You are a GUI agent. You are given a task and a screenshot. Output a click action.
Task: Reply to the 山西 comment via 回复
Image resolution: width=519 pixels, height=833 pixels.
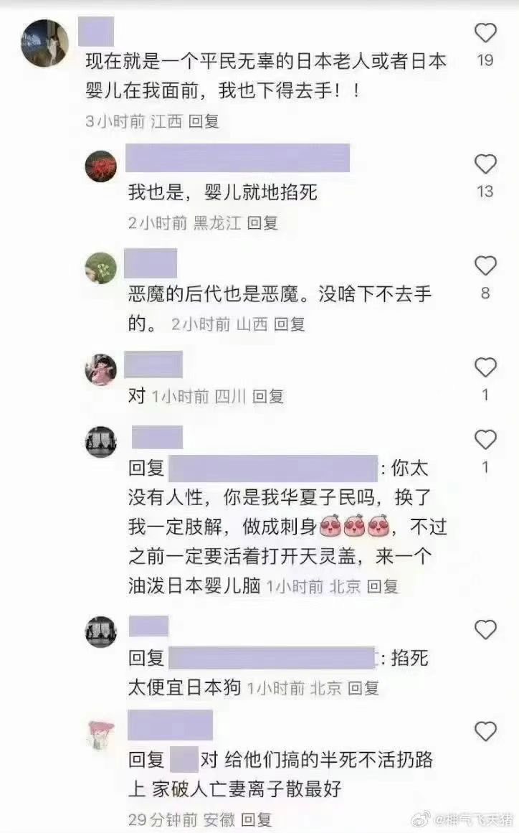(x=290, y=324)
